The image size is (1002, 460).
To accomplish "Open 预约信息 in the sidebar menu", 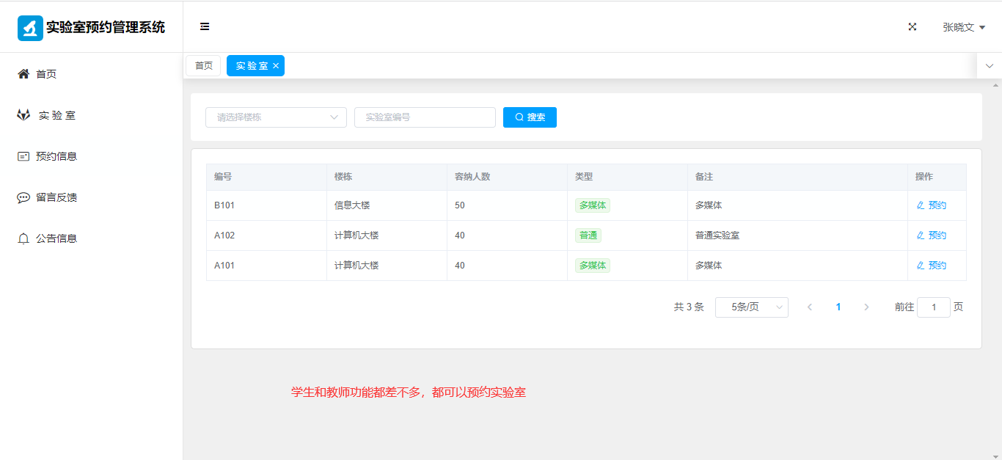I will 56,156.
